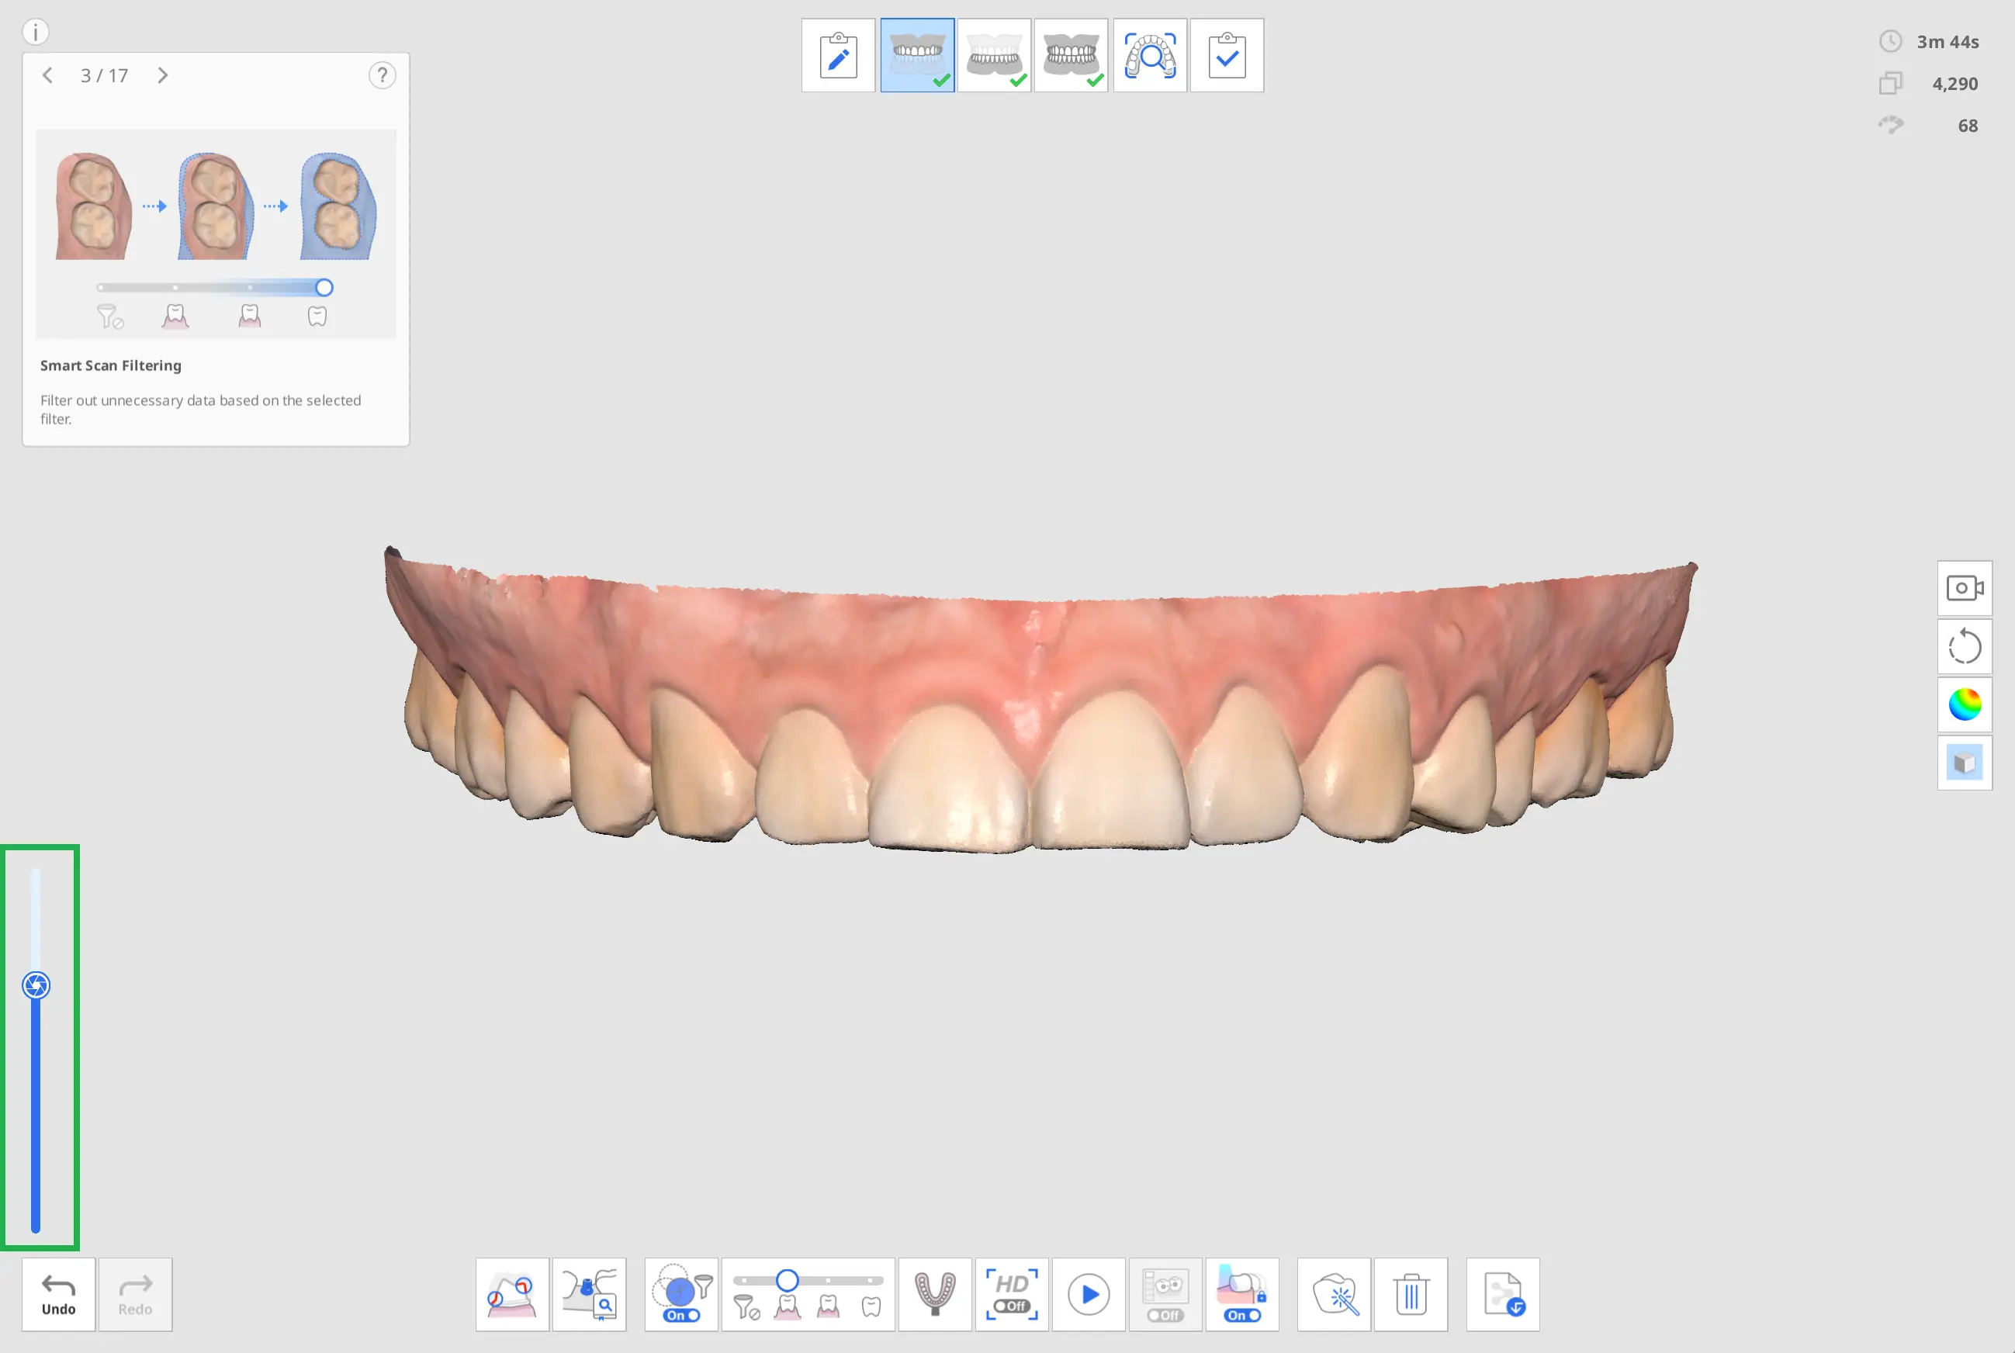Click the vertical slider handle on left
This screenshot has height=1353, width=2015.
point(36,985)
